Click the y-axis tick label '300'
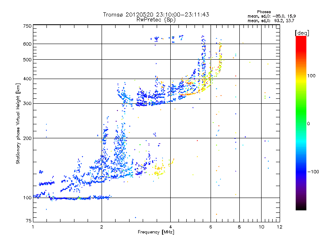The image size is (329, 247). coord(27,104)
